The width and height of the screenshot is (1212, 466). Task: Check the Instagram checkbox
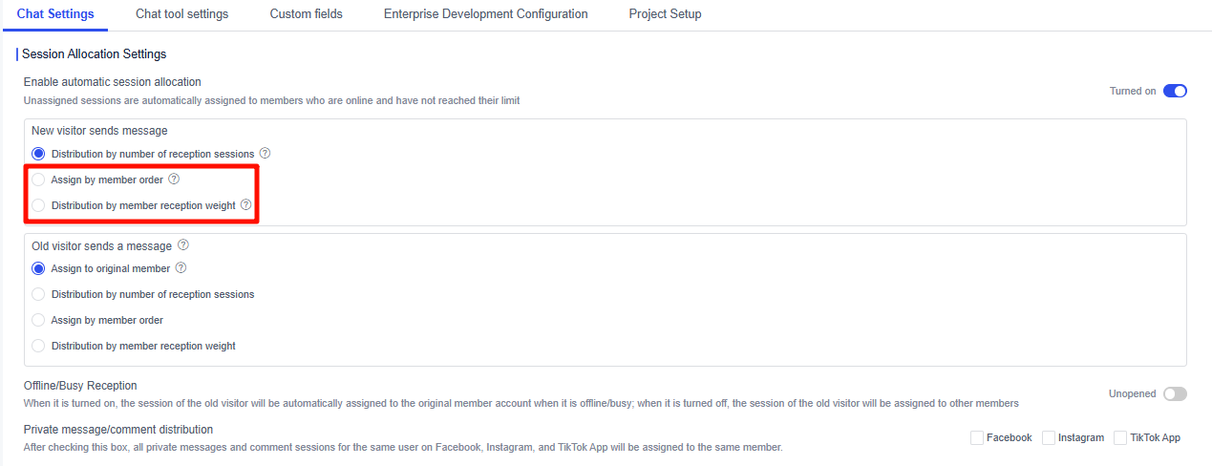[1049, 437]
